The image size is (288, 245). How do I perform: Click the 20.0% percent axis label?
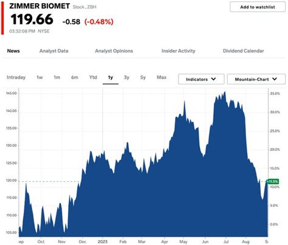click(x=275, y=150)
